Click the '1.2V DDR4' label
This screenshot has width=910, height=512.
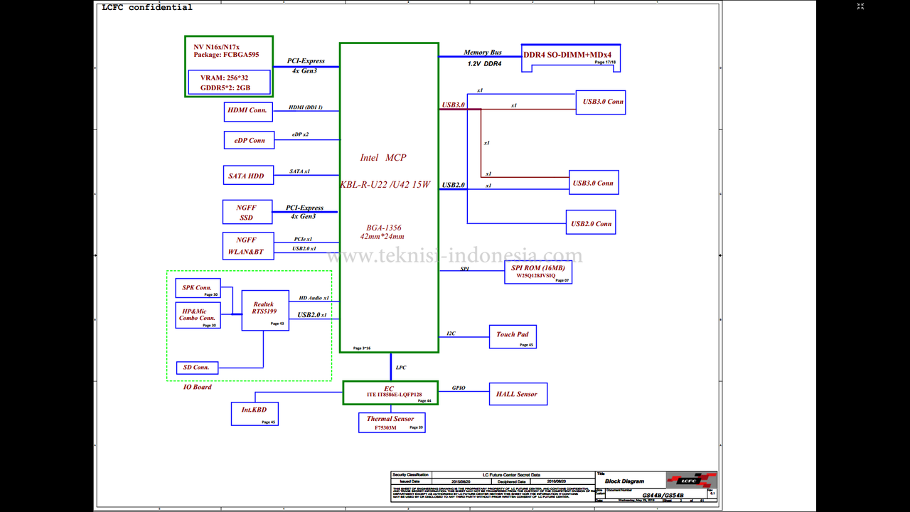coord(484,64)
